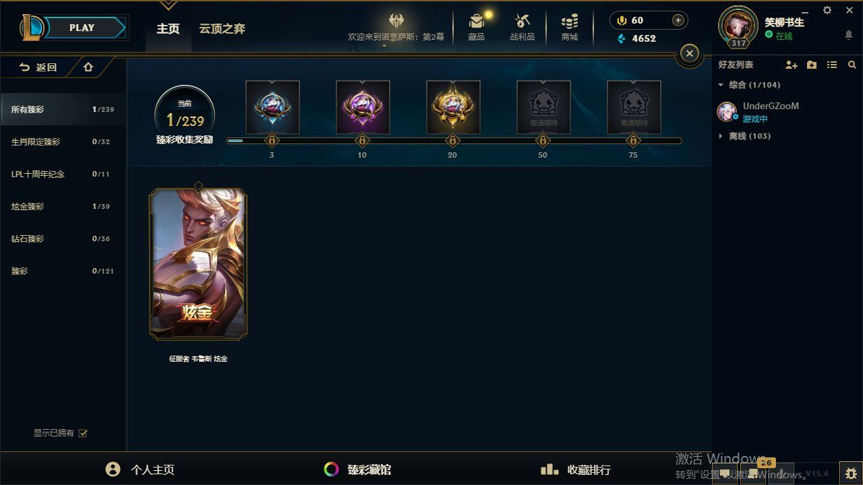Open the notifications bell icon
863x485 pixels.
coord(849,35)
